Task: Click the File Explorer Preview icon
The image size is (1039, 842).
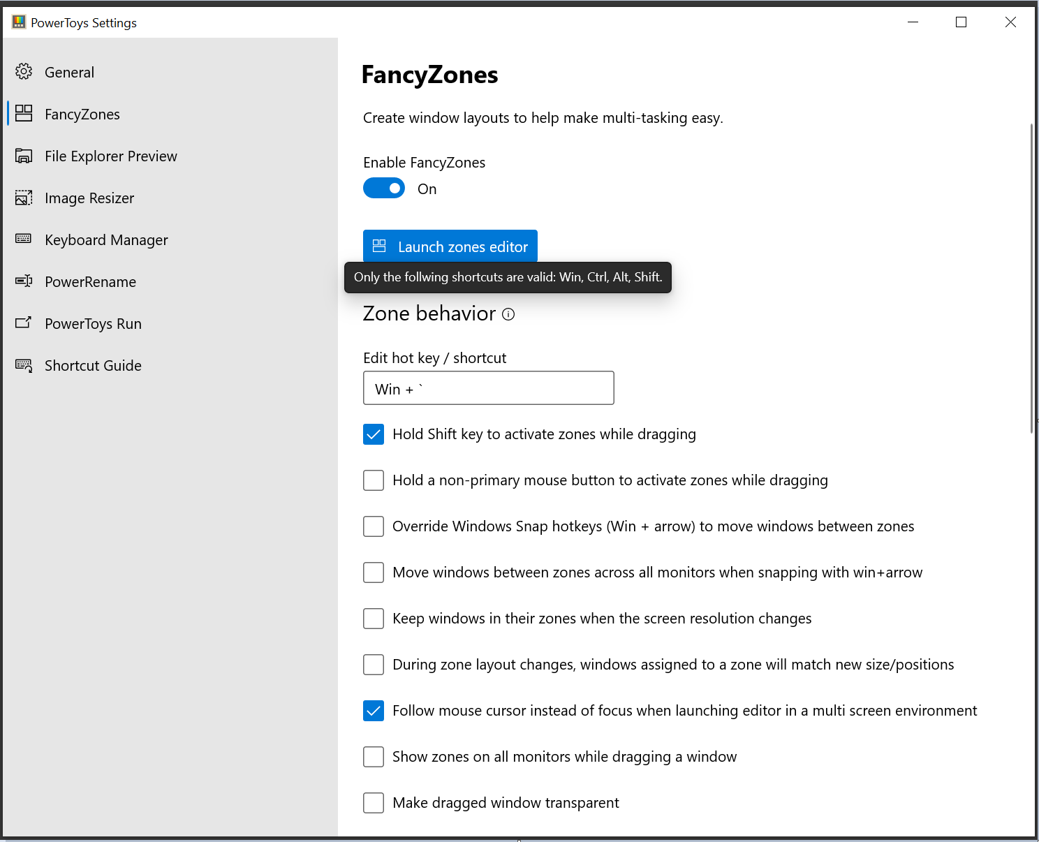Action: pos(23,155)
